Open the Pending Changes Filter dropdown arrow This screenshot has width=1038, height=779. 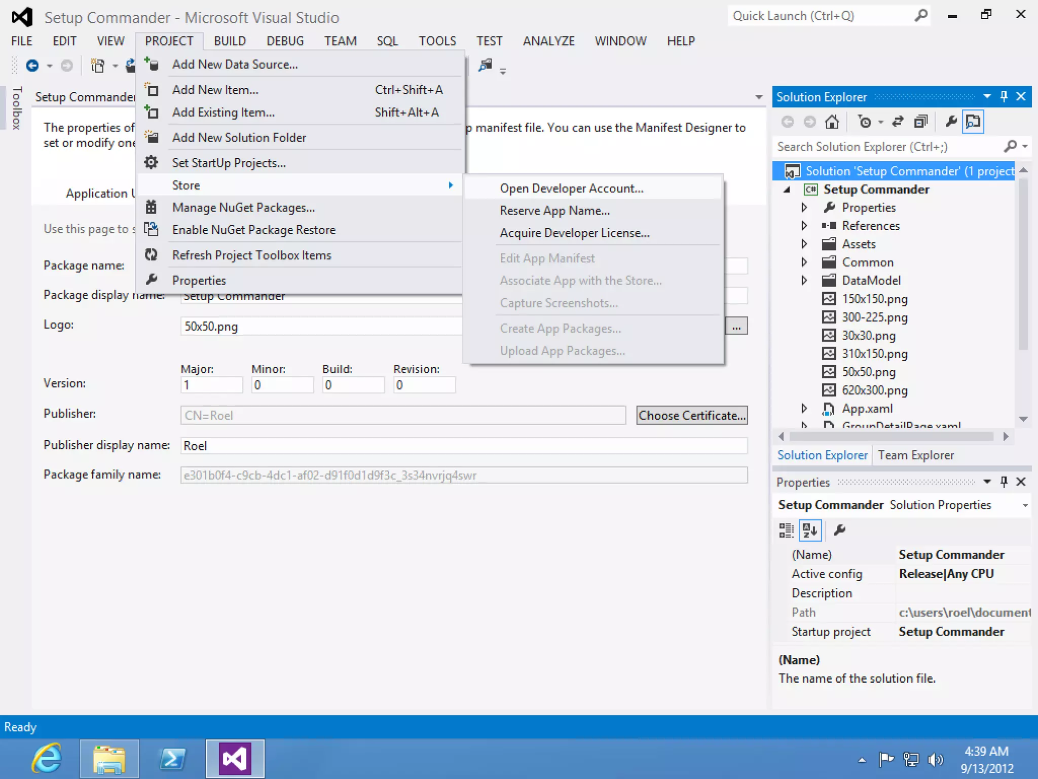click(880, 122)
